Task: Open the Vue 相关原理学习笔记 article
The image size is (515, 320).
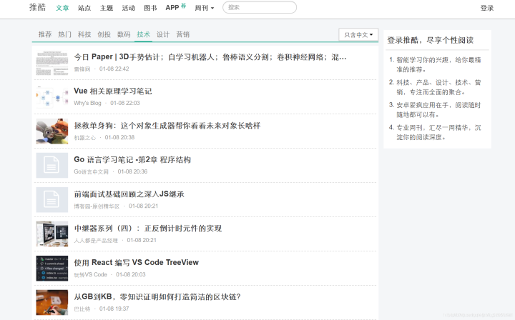Action: click(113, 91)
